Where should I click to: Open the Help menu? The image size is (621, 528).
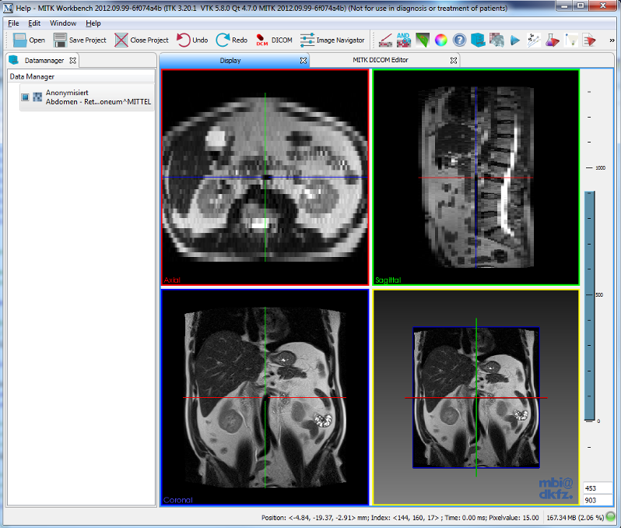[x=93, y=23]
